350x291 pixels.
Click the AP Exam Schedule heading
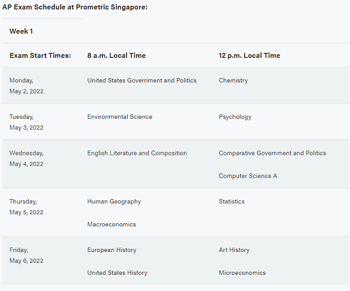point(75,7)
